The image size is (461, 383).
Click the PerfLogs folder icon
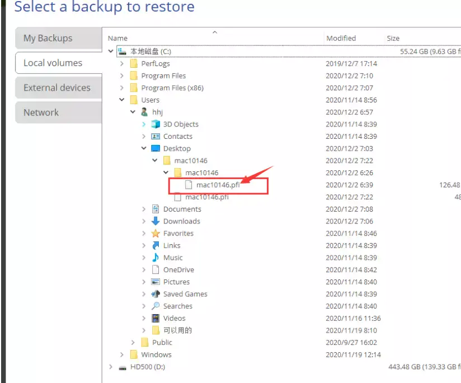tap(134, 63)
